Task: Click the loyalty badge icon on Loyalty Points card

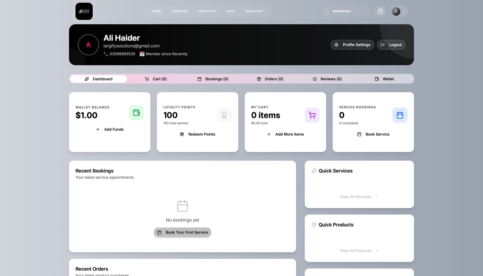Action: pos(224,115)
